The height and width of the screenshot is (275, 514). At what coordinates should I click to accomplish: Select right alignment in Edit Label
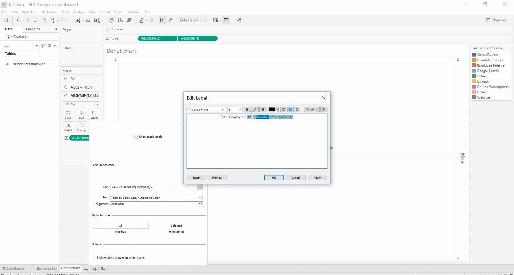(x=297, y=109)
